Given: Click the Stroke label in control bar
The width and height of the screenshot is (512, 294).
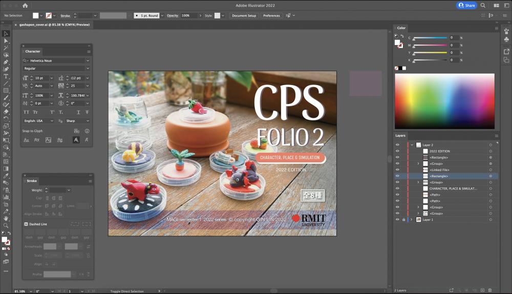Looking at the screenshot, I should [x=66, y=16].
